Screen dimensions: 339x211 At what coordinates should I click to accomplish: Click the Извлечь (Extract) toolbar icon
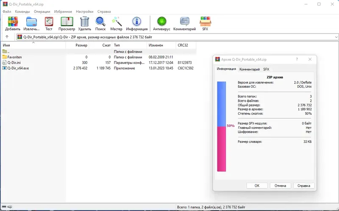click(31, 22)
